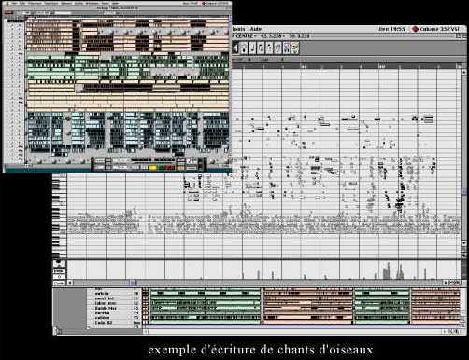Toggle the green transport button
Image resolution: width=469 pixels, height=360 pixels.
162,168
